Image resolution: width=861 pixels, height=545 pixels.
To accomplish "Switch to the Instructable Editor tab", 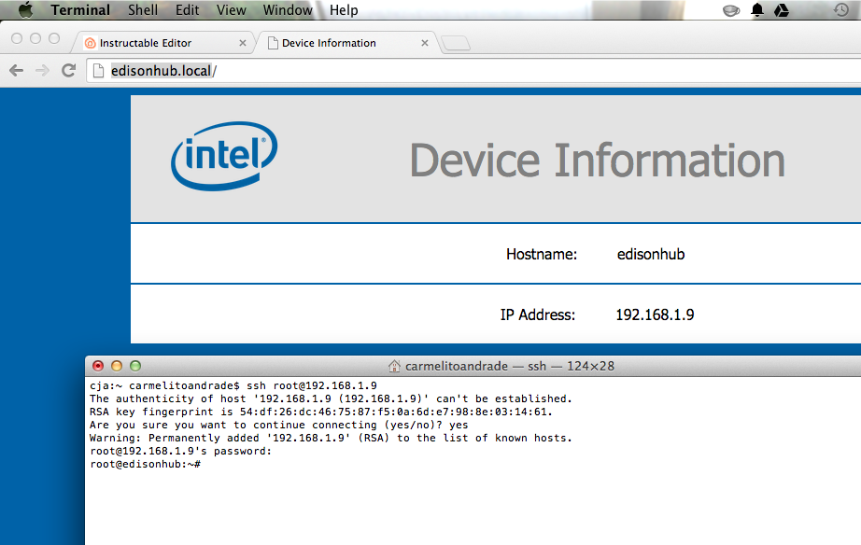I will point(162,43).
